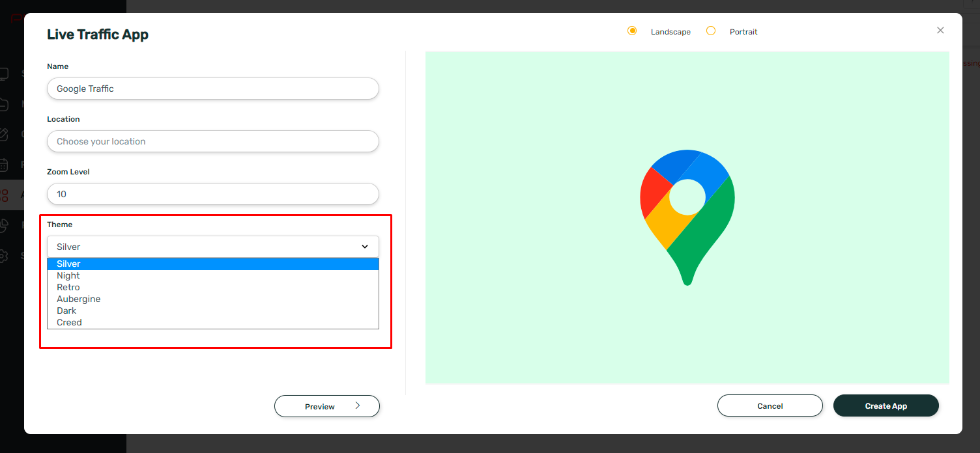Click the Live Traffic App heading
This screenshot has width=980, height=453.
coord(98,34)
